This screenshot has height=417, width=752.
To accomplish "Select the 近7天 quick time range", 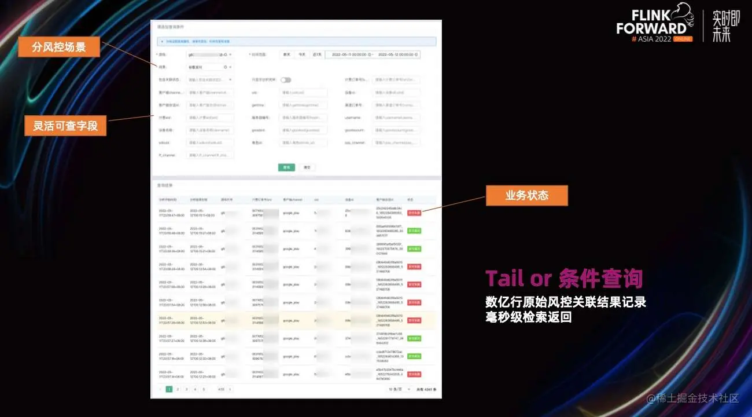I will coord(317,54).
